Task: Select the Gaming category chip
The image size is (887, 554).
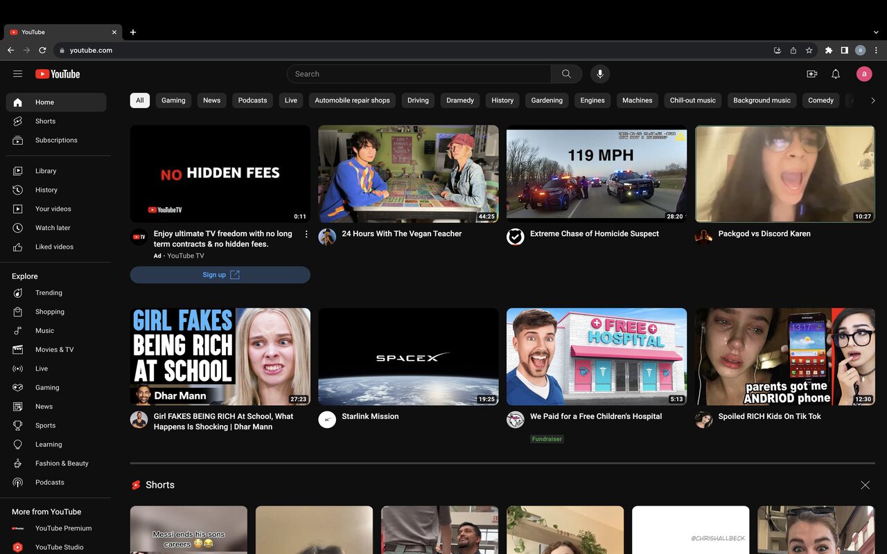Action: [173, 100]
